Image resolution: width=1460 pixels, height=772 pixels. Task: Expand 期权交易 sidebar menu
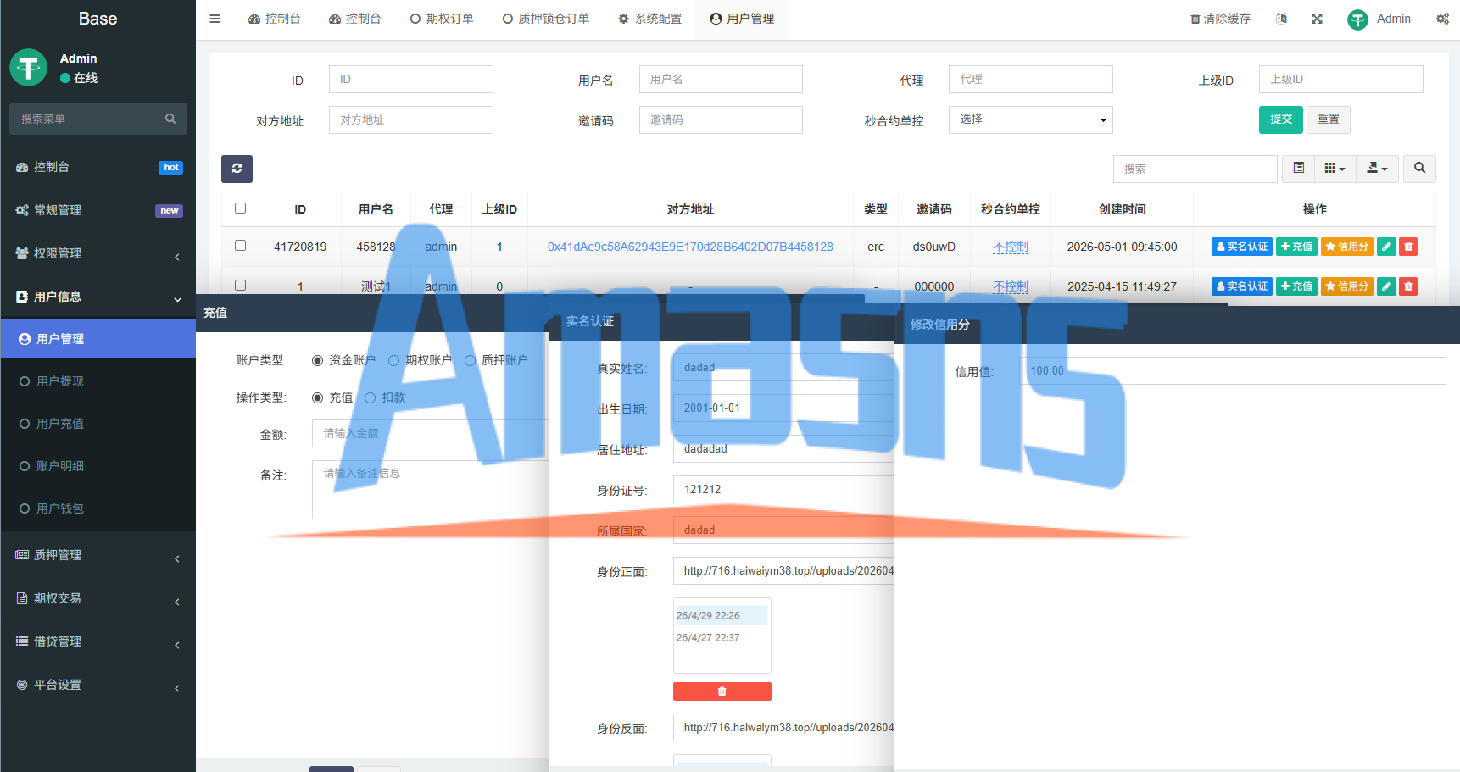click(98, 598)
